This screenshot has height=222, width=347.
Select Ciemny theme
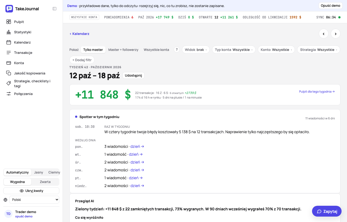[54, 172]
